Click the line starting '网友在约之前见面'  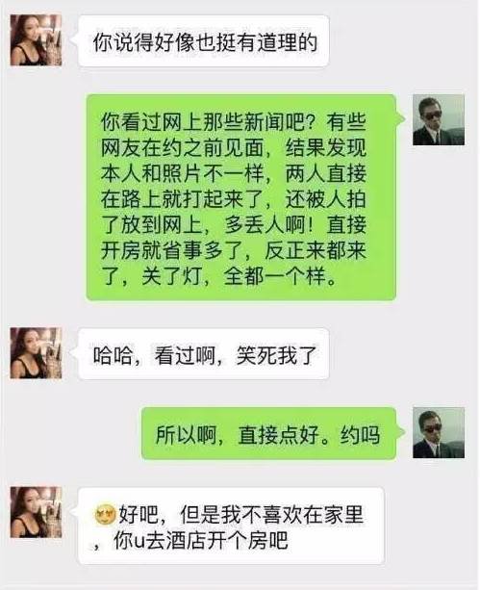point(233,148)
